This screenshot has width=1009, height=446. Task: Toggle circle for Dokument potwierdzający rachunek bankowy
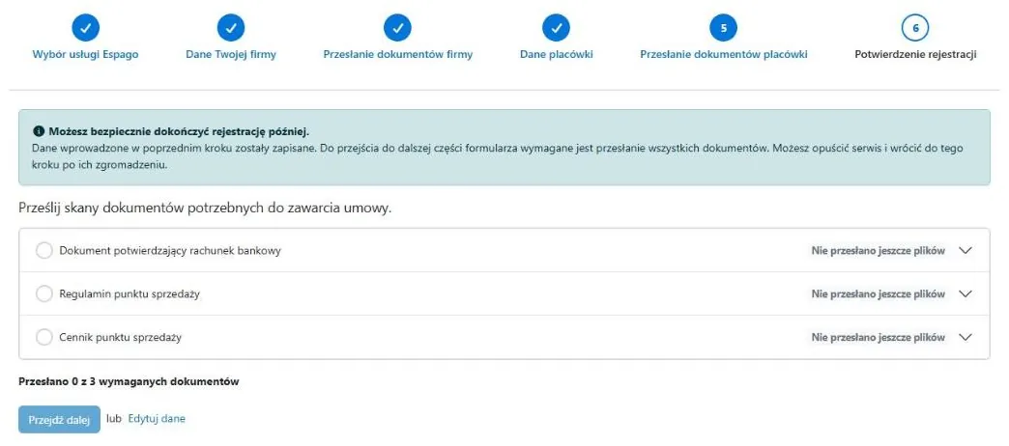pos(44,251)
